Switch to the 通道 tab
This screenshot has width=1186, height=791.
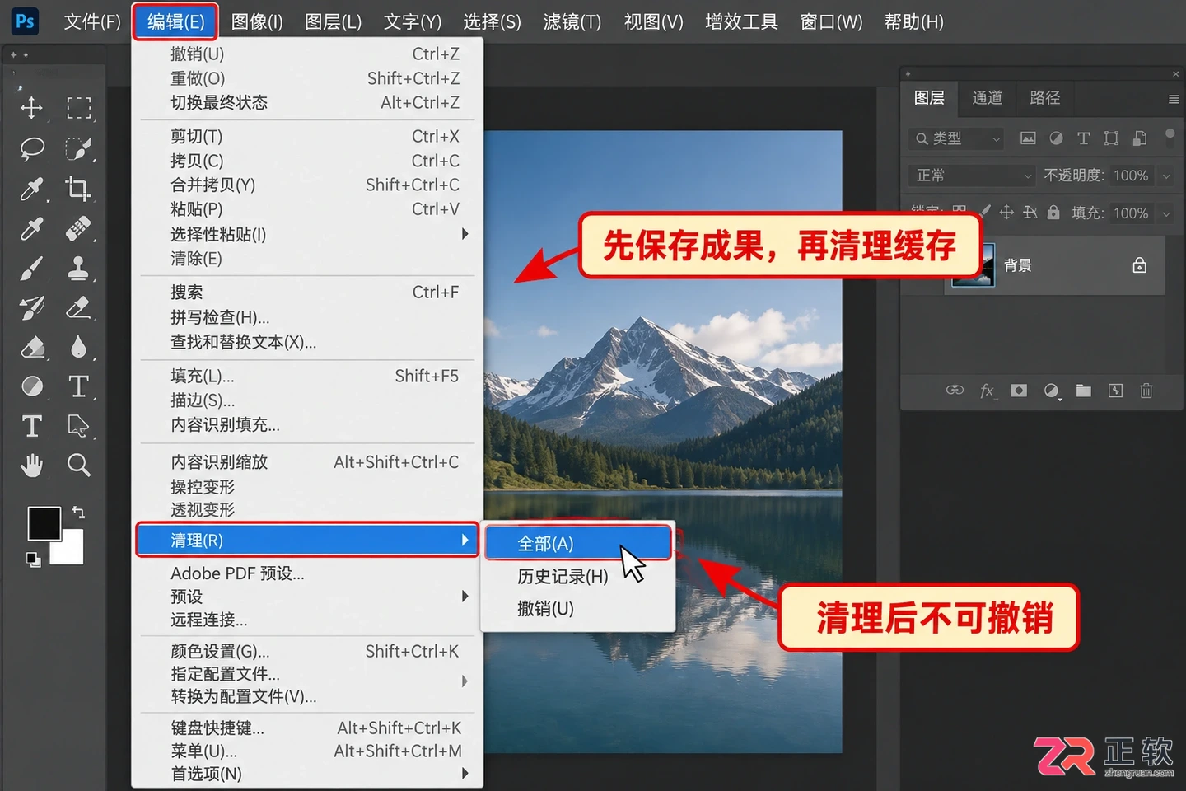[987, 98]
